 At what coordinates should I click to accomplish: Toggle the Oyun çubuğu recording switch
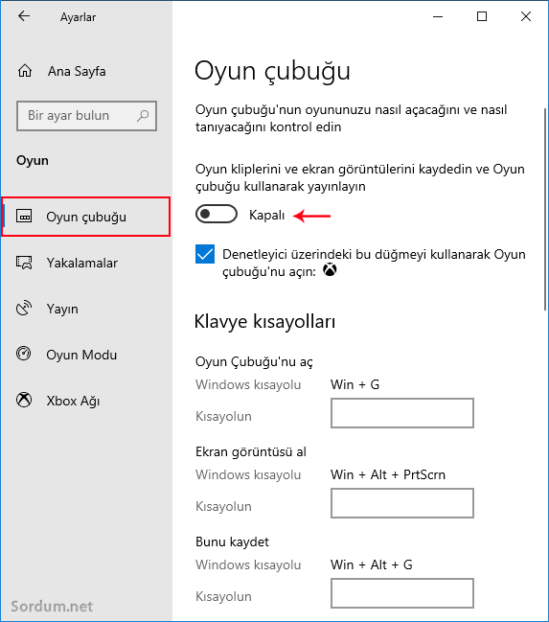coord(217,215)
